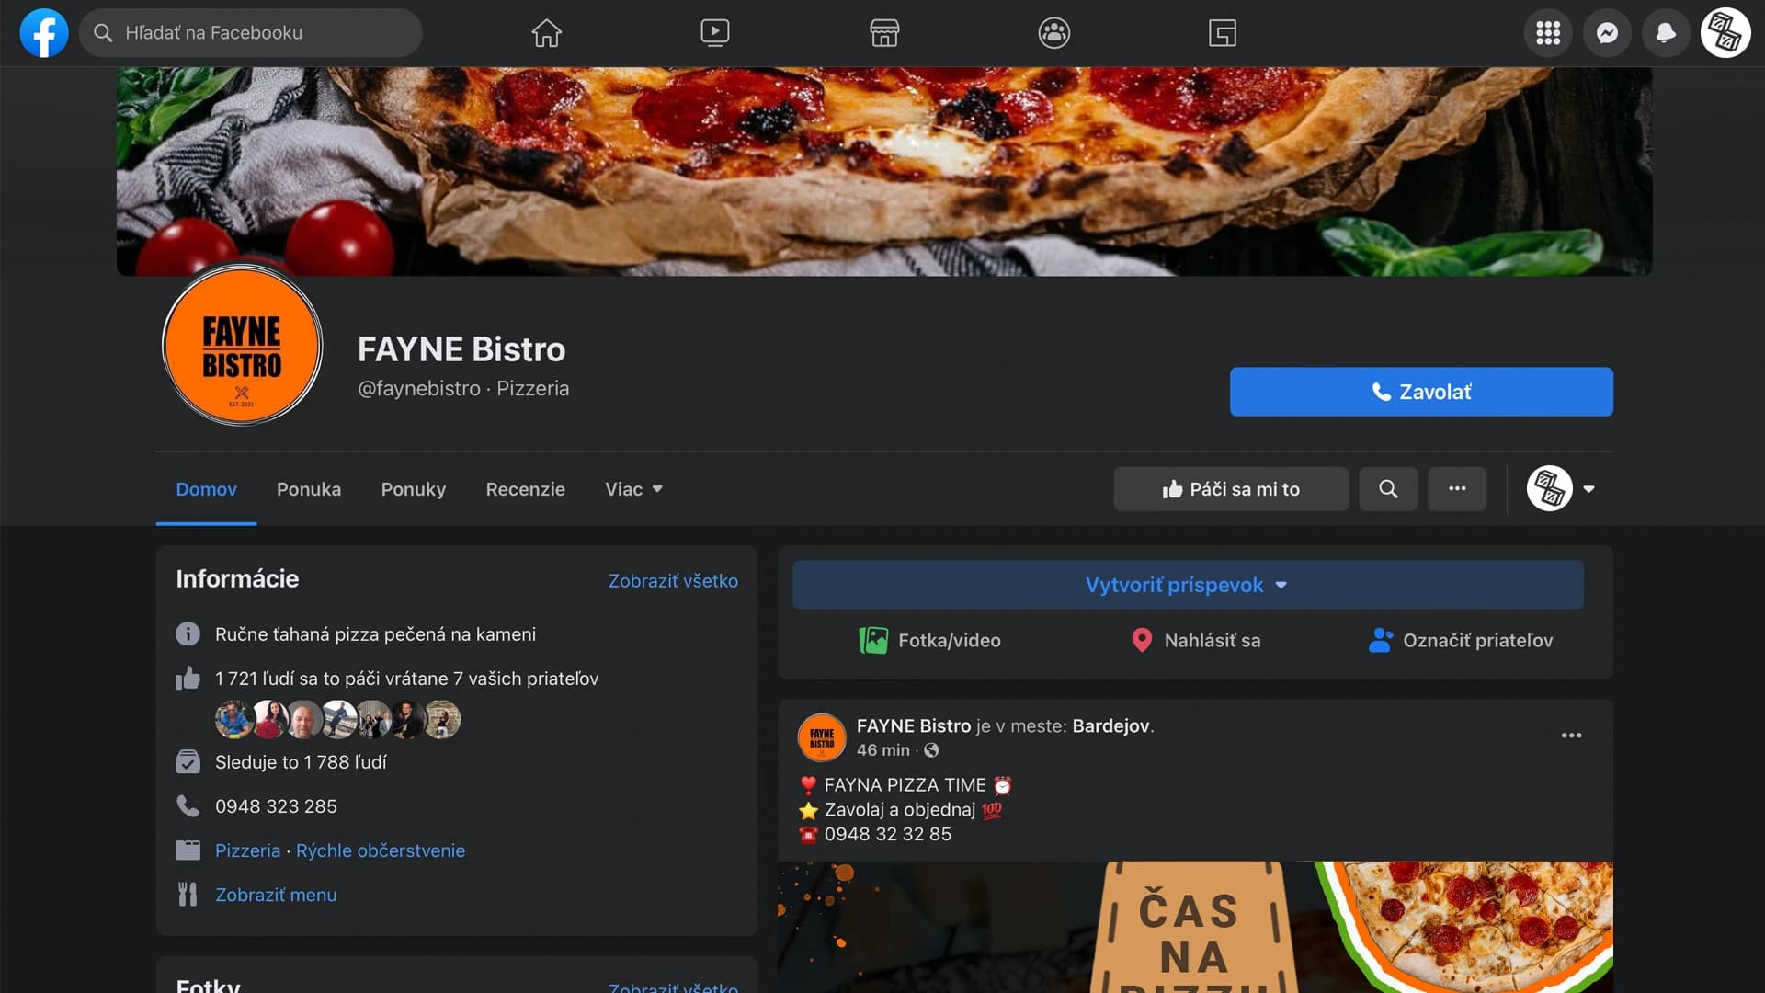The image size is (1765, 993).
Task: Click the followers checkmark icon
Action: click(x=188, y=762)
